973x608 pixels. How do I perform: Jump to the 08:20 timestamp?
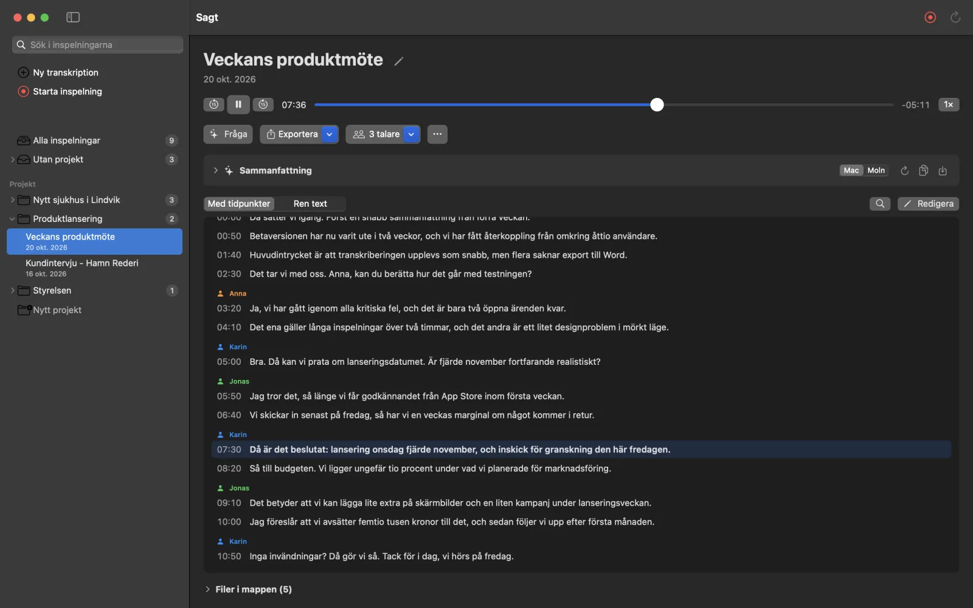click(x=229, y=469)
